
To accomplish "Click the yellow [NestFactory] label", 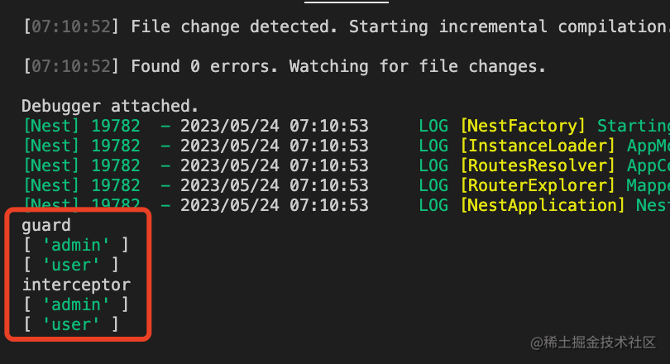I will click(523, 126).
